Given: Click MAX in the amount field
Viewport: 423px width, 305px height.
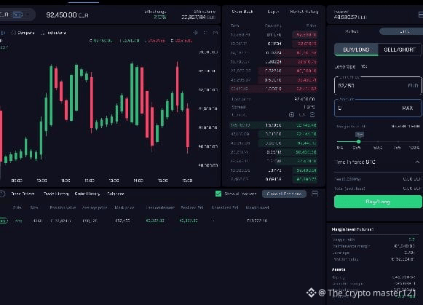Looking at the screenshot, I should pyautogui.click(x=408, y=108).
